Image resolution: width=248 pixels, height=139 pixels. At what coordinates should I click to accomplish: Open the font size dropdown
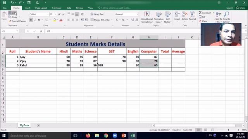[x=56, y=14]
